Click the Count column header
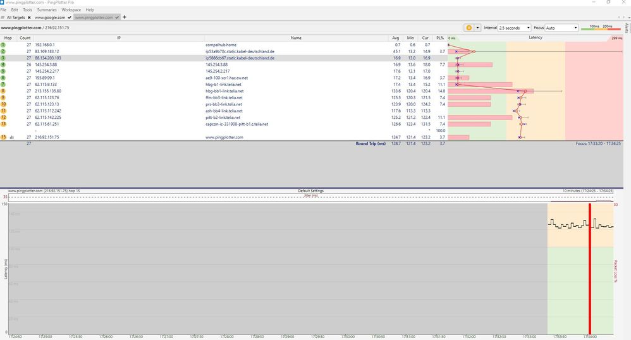 tap(25, 38)
